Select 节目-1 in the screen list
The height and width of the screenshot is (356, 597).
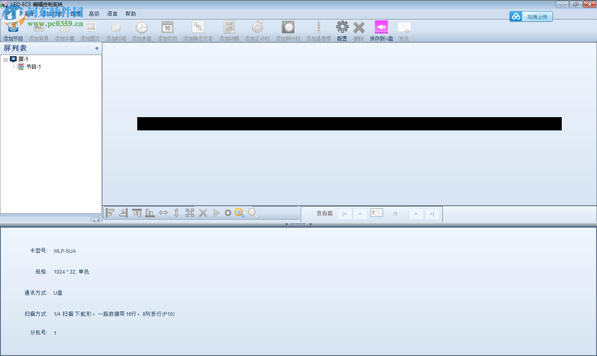pyautogui.click(x=34, y=67)
